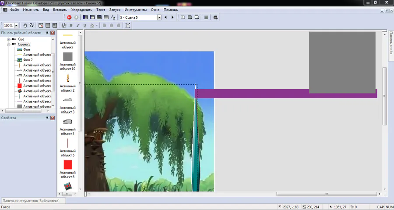Click the Align Right icon

119,25
